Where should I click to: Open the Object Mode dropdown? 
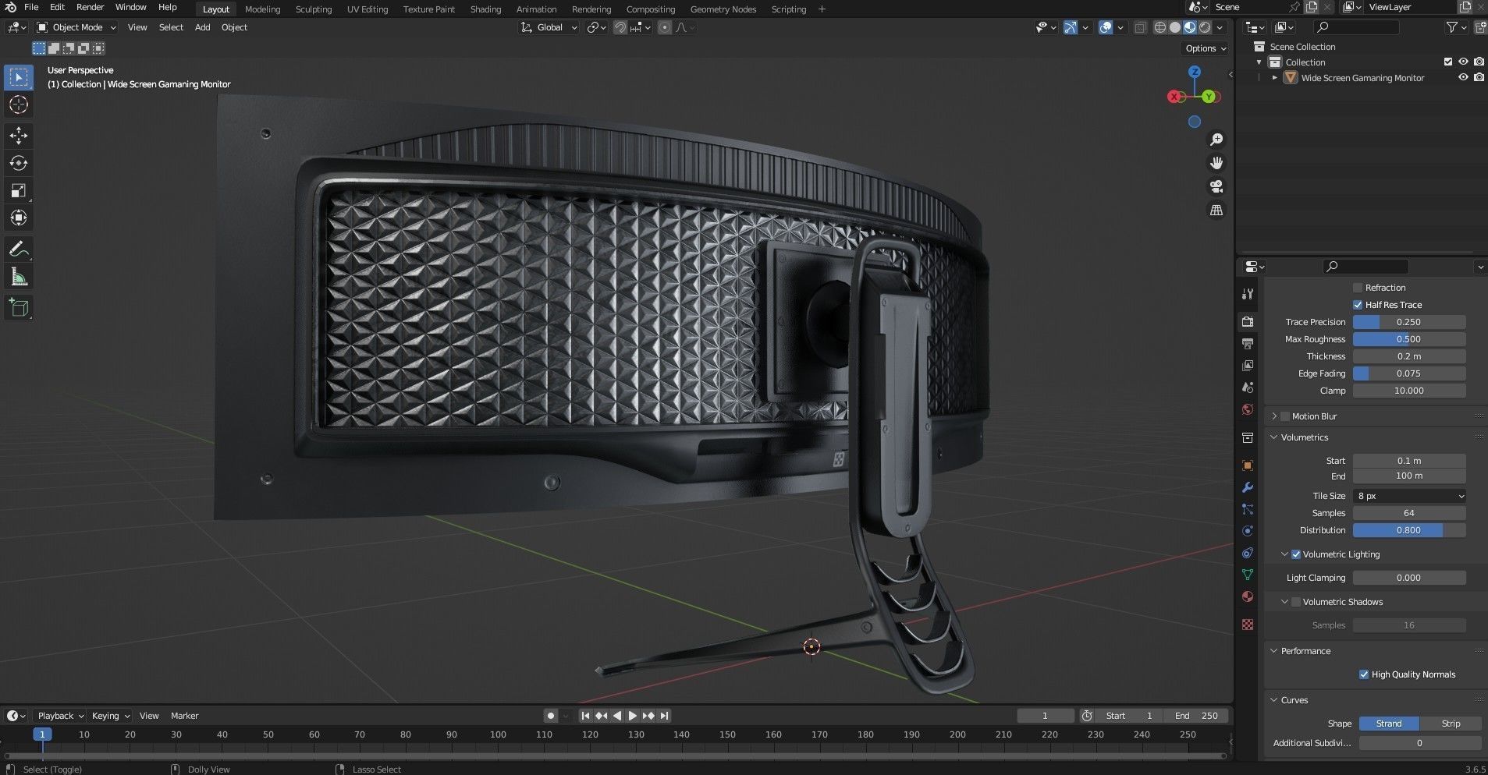pyautogui.click(x=76, y=27)
